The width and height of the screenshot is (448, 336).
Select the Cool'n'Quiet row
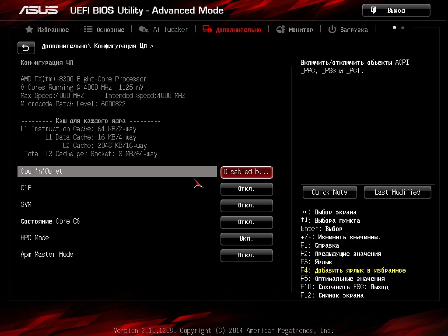[117, 171]
